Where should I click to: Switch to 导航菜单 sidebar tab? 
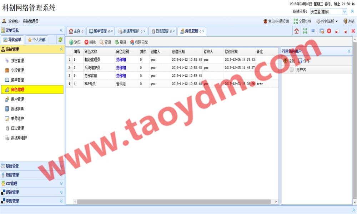pos(12,40)
